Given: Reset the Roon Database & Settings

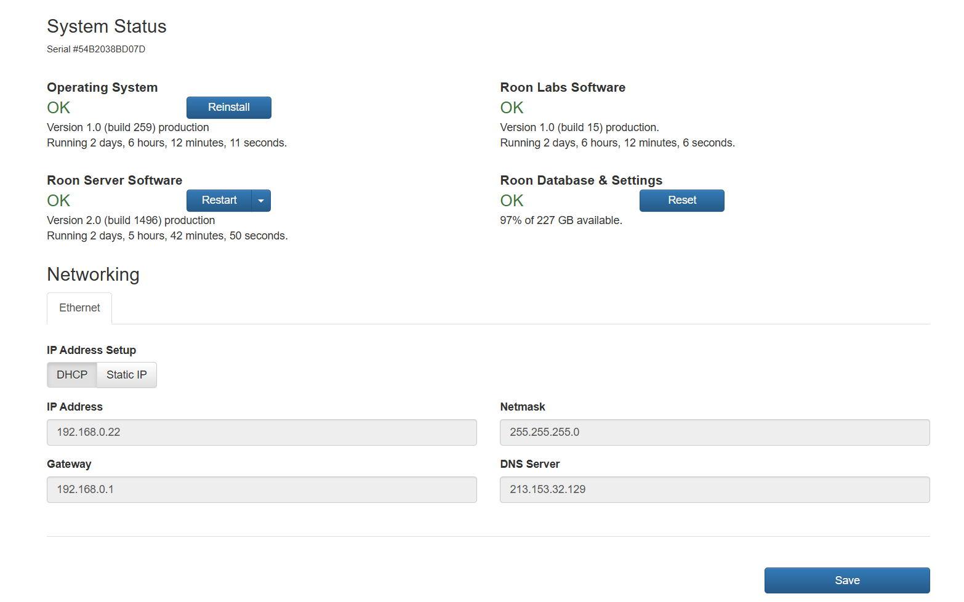Looking at the screenshot, I should click(682, 201).
